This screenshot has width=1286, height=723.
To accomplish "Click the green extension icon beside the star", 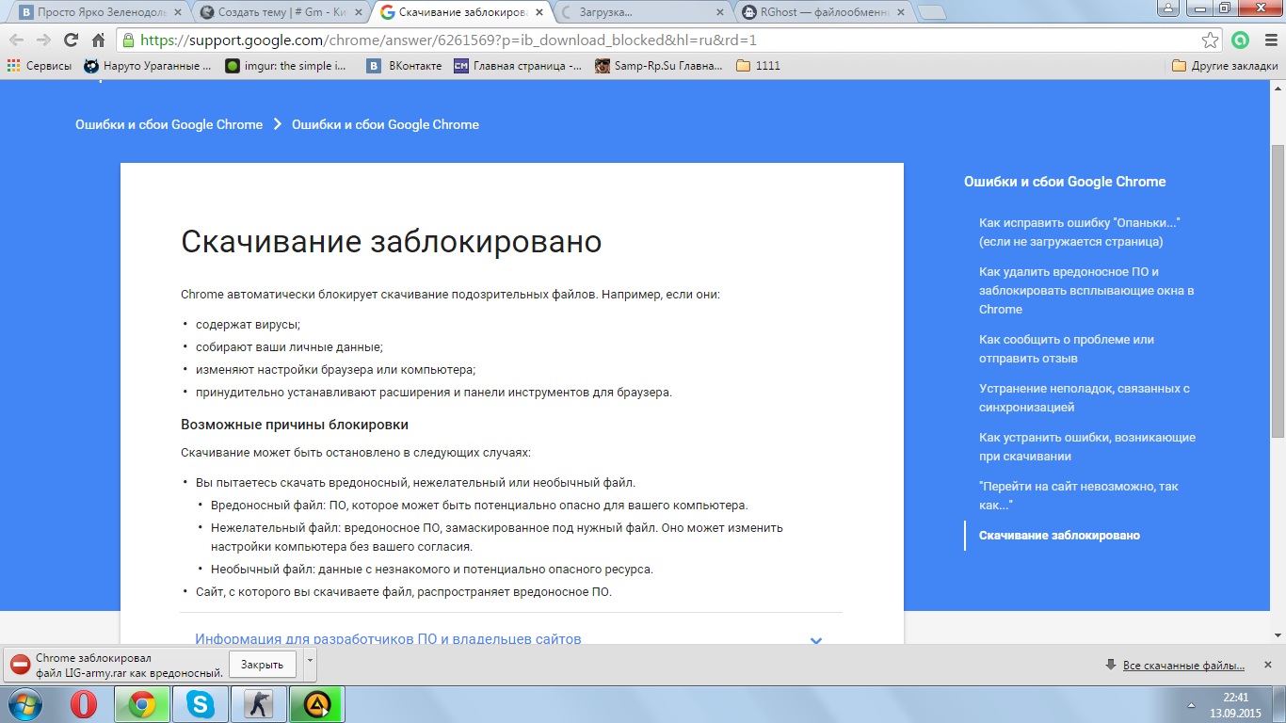I will (x=1240, y=40).
